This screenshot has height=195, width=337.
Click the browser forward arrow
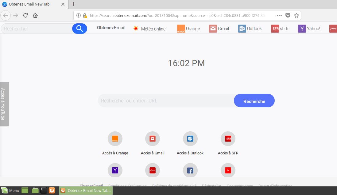(x=16, y=15)
